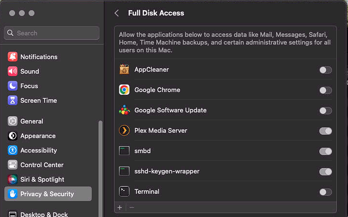Select Notifications in the sidebar
The height and width of the screenshot is (217, 348).
39,57
